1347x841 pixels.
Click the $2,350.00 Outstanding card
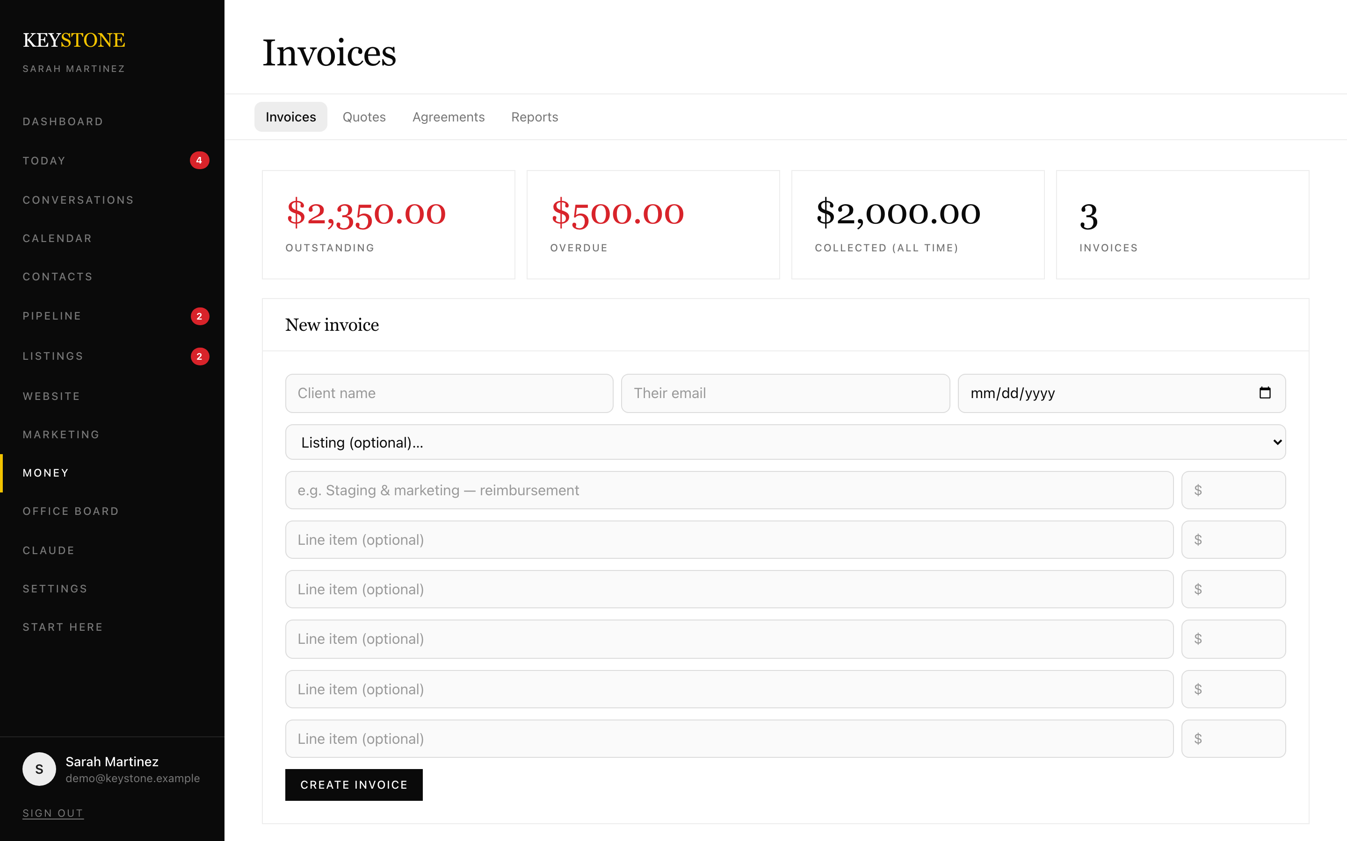[389, 225]
